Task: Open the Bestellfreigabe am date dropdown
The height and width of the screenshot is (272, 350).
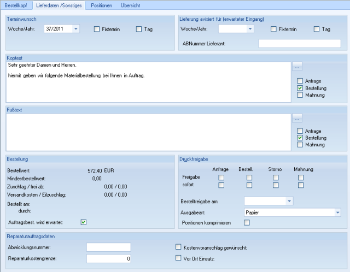Action: click(289, 202)
